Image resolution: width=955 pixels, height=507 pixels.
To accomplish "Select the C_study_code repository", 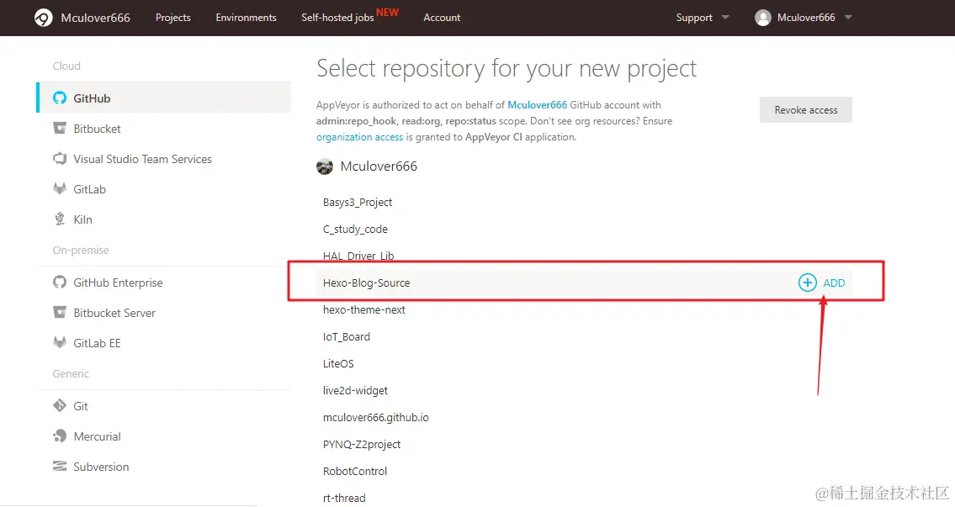I will point(355,229).
